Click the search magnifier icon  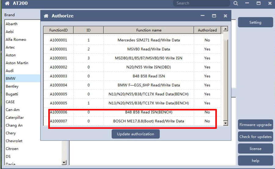point(236,3)
